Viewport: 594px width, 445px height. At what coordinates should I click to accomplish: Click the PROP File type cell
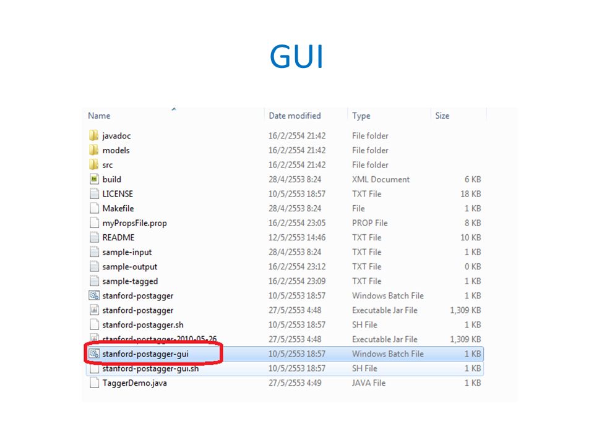(370, 223)
